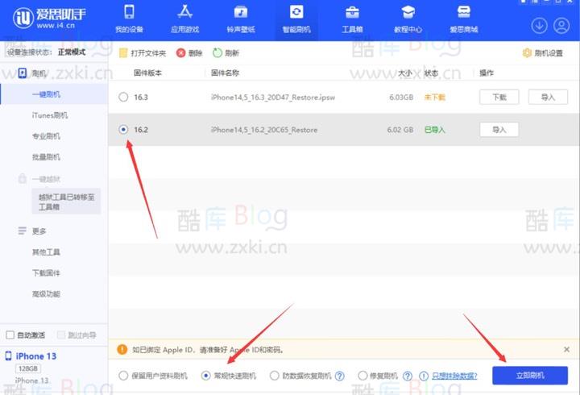Screen dimensions: 580x395
Task: Click orange warning icon in Apple ID notice
Action: coord(122,349)
